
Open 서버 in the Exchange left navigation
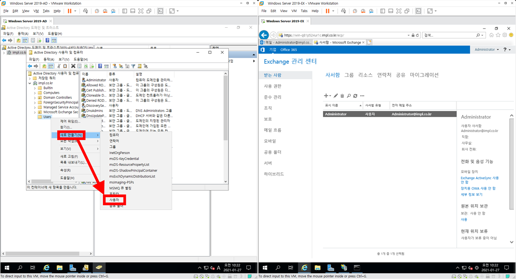[268, 163]
